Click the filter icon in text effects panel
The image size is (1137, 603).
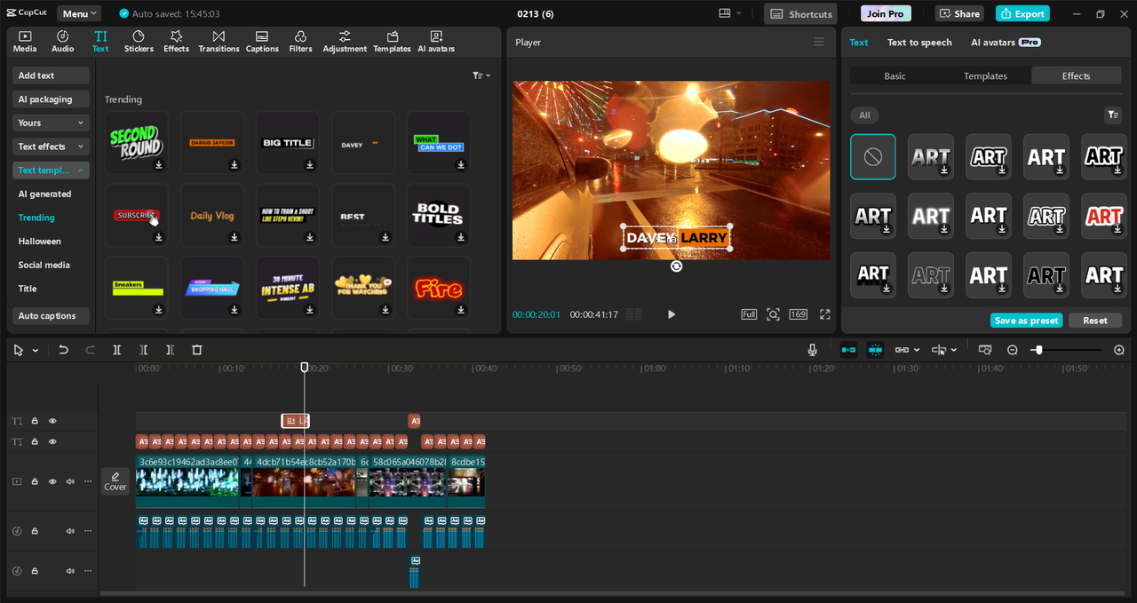click(1112, 115)
